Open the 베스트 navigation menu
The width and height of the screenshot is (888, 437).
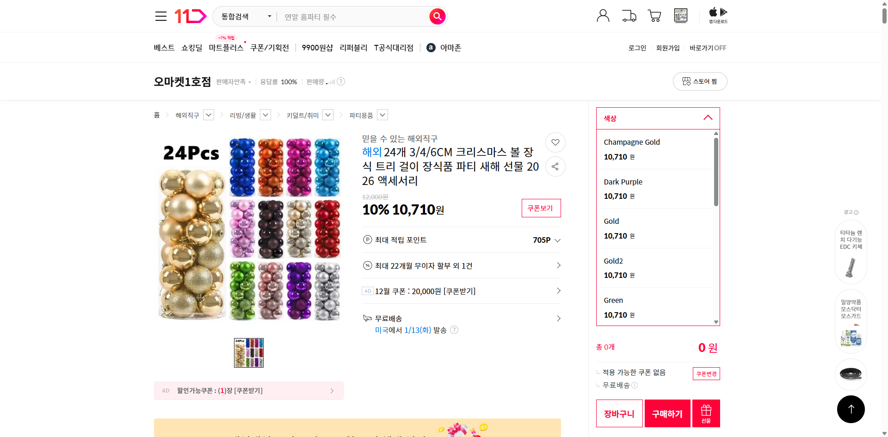pos(164,47)
